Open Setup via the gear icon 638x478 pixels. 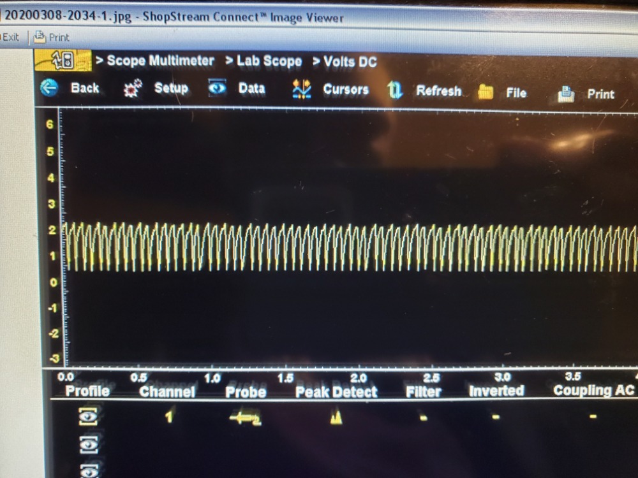pos(132,89)
